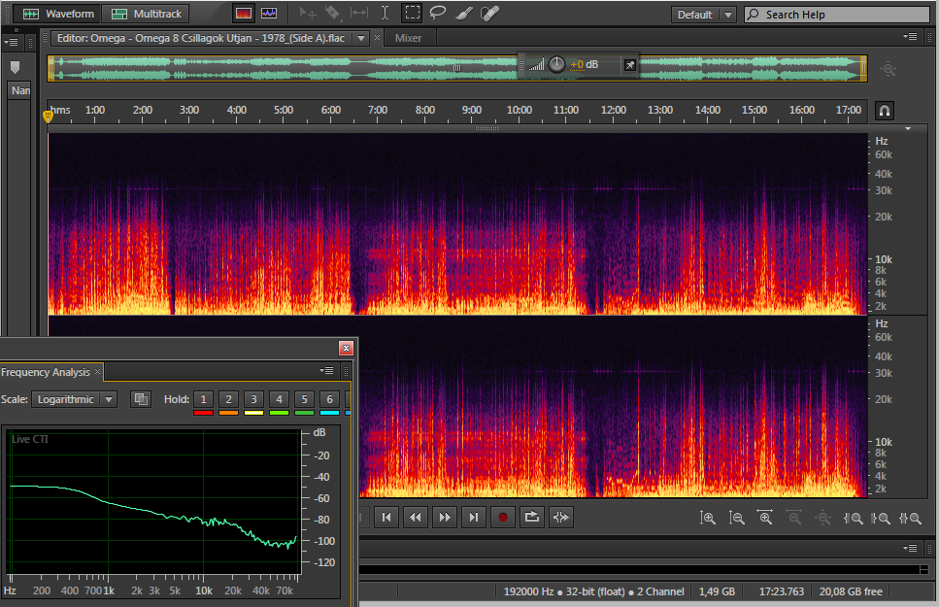
Task: Click the 9:00 mark on the time ruler
Action: pos(472,111)
